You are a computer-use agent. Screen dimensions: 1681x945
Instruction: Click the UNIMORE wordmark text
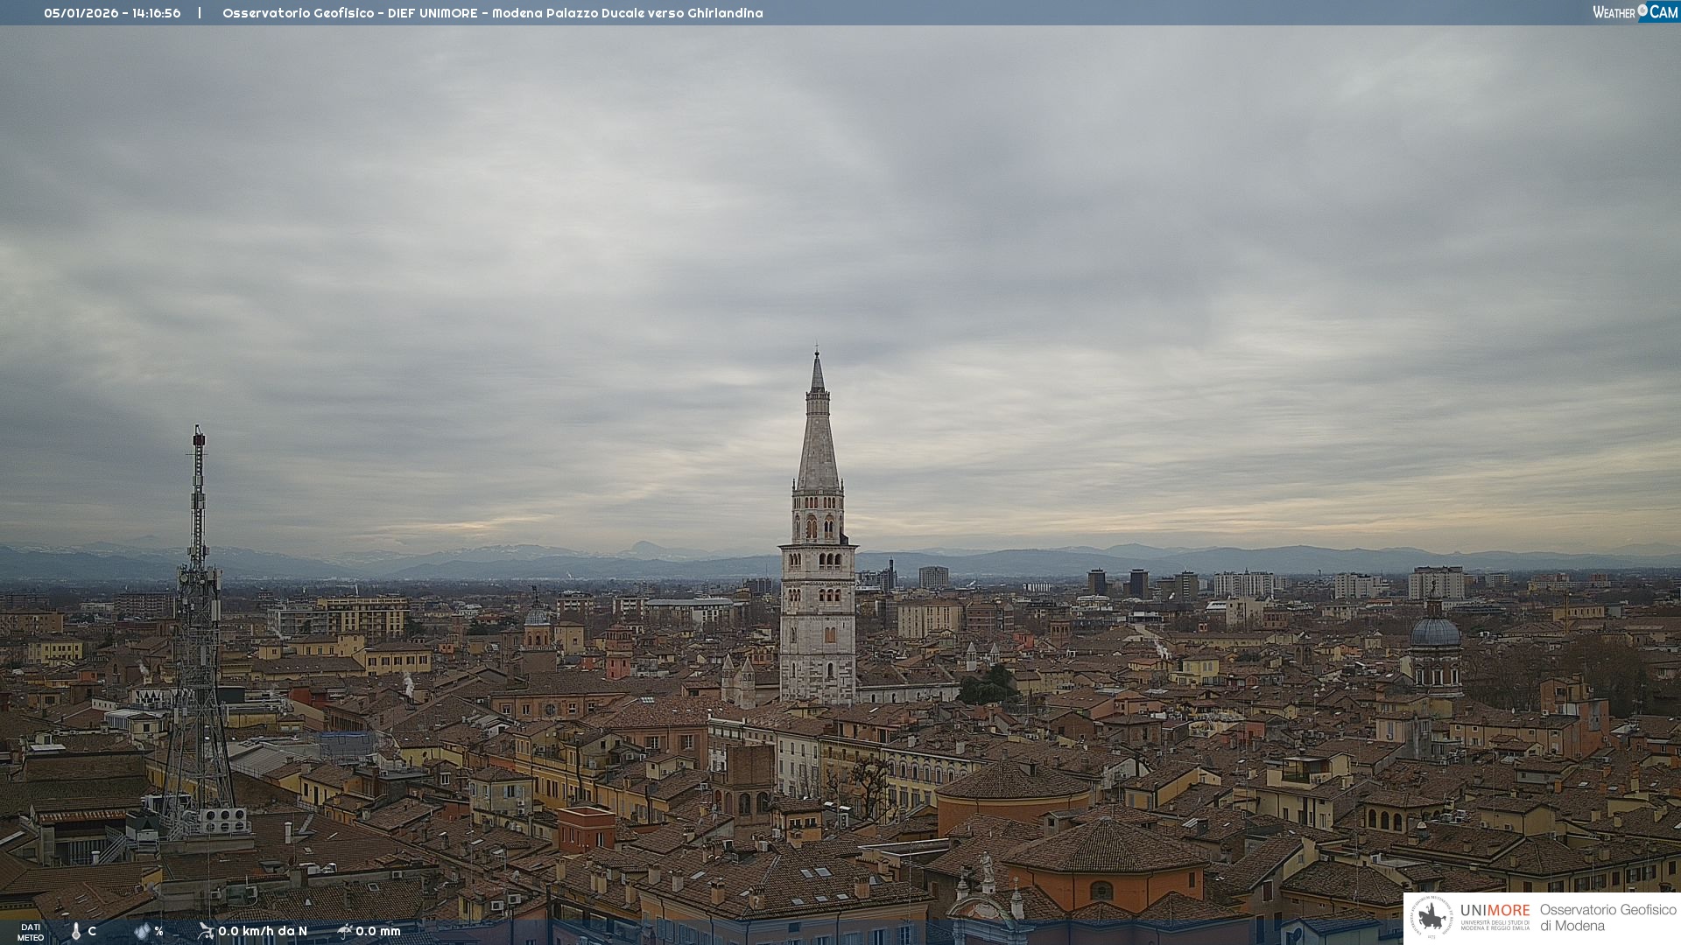tap(1495, 910)
